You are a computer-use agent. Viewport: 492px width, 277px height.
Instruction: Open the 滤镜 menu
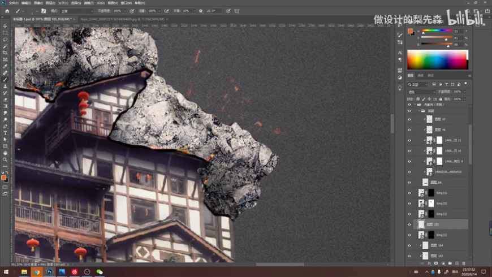point(88,3)
